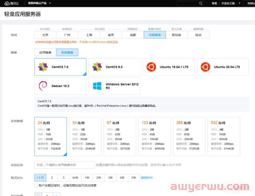Click the Ubuntu 18.04.1 LTS logo
The height and width of the screenshot is (196, 255).
151,67
